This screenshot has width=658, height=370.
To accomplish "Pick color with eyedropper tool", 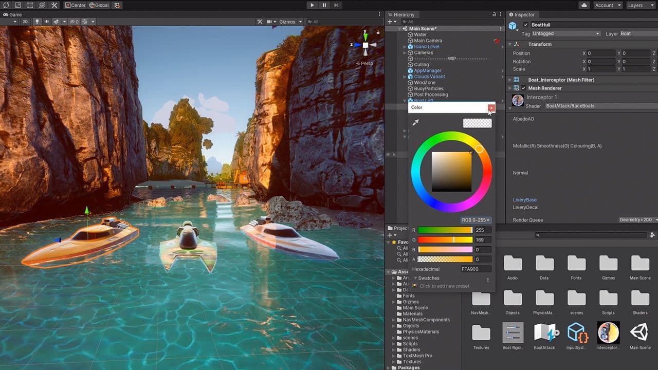I will pos(416,122).
